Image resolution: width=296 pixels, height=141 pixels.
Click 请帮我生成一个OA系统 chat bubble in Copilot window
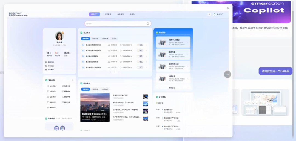[x=275, y=71]
